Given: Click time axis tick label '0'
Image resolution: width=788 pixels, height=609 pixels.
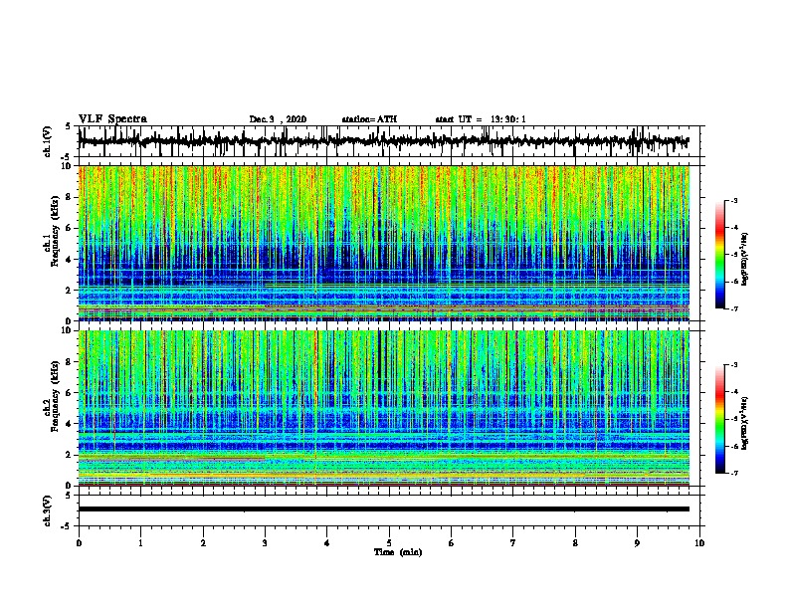Looking at the screenshot, I should tap(79, 543).
